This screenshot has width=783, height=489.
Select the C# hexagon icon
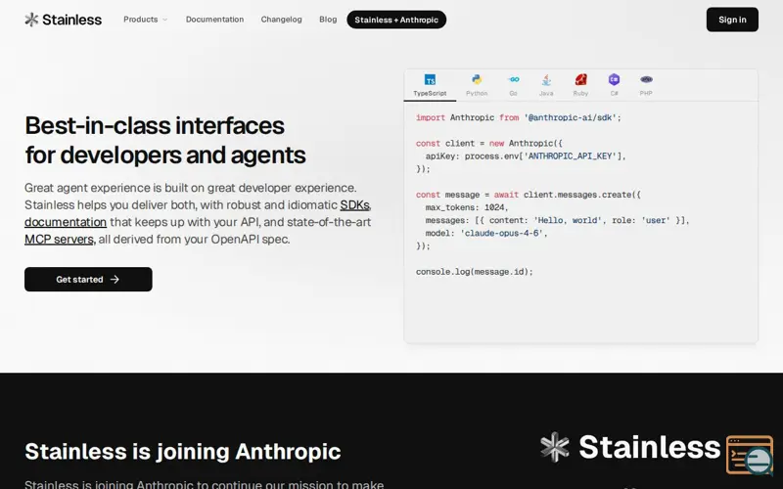tap(614, 79)
